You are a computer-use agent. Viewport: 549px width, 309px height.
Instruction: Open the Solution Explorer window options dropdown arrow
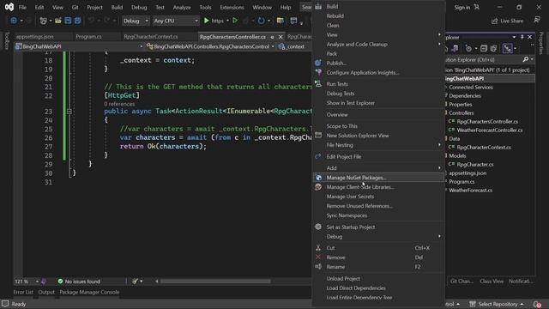[514, 37]
